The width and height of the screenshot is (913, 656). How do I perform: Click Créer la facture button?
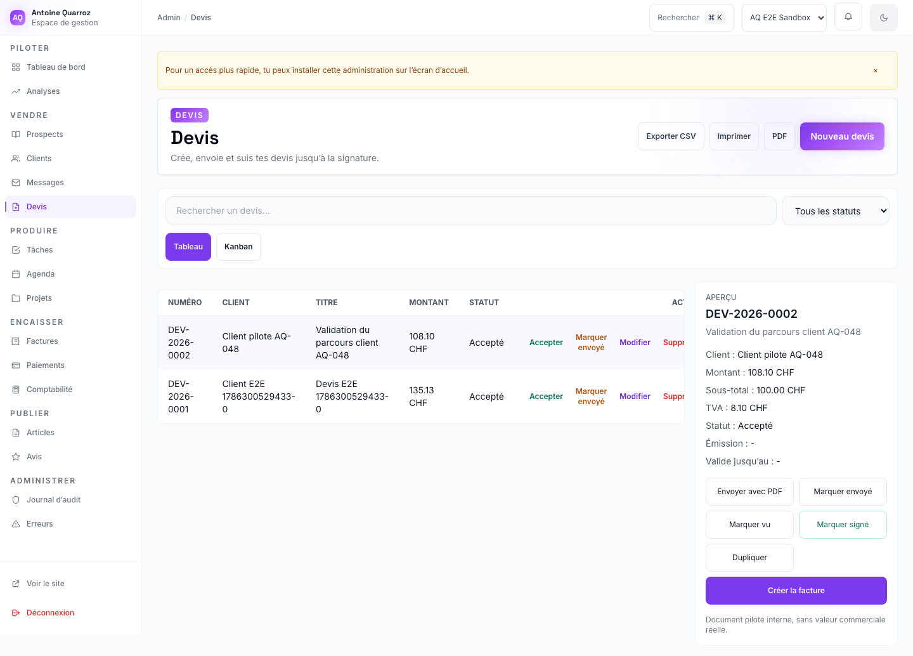pyautogui.click(x=796, y=591)
